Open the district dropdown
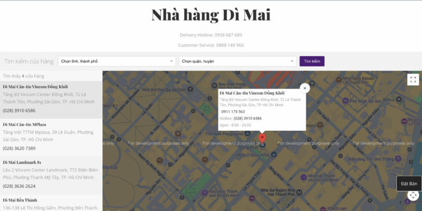422x211 pixels. (238, 61)
